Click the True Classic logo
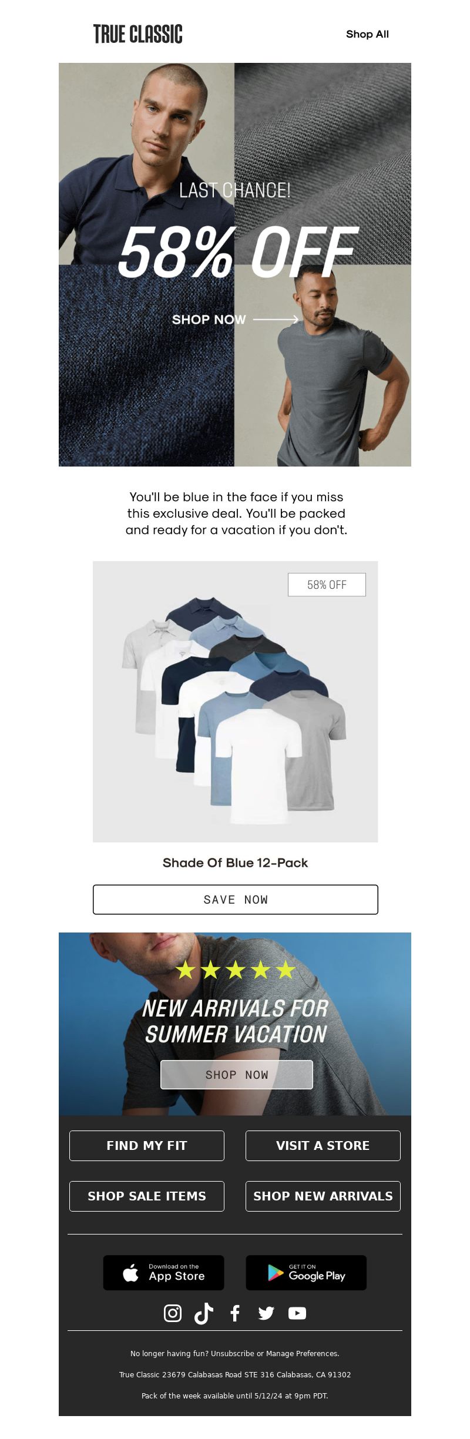The width and height of the screenshot is (470, 1439). tap(138, 34)
